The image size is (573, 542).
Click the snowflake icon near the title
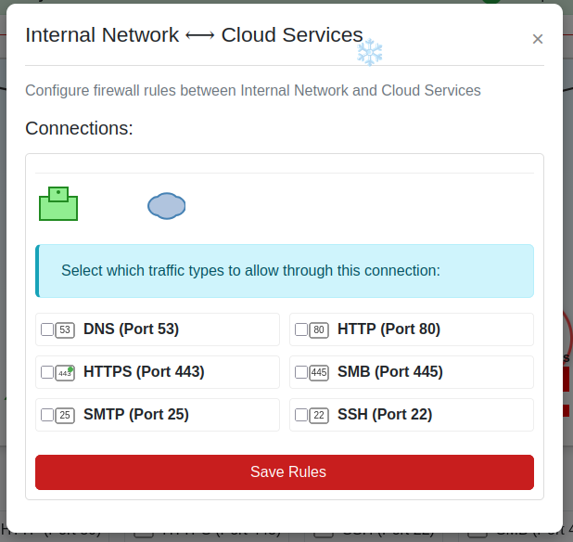(370, 53)
